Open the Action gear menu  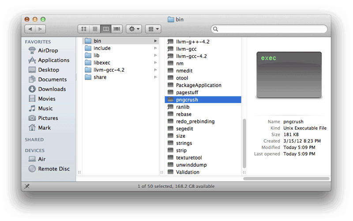point(134,29)
